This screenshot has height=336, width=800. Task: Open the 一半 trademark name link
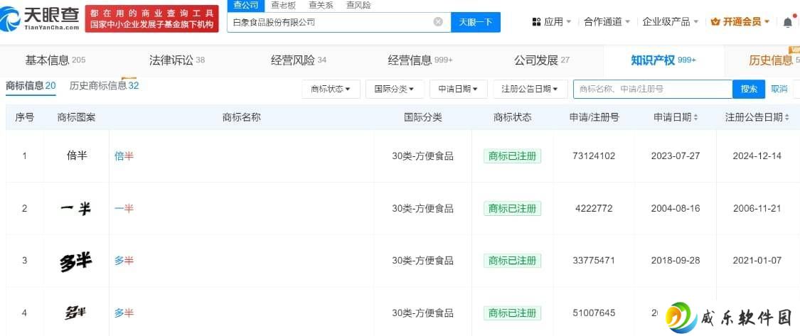(124, 209)
